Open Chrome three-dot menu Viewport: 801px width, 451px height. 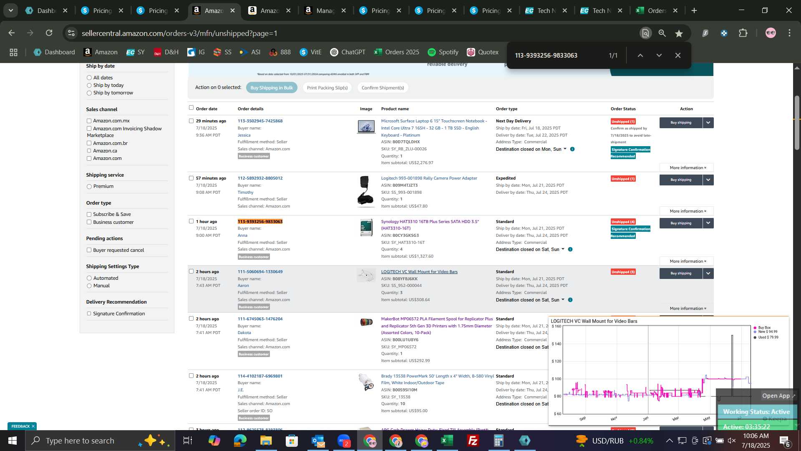click(789, 33)
